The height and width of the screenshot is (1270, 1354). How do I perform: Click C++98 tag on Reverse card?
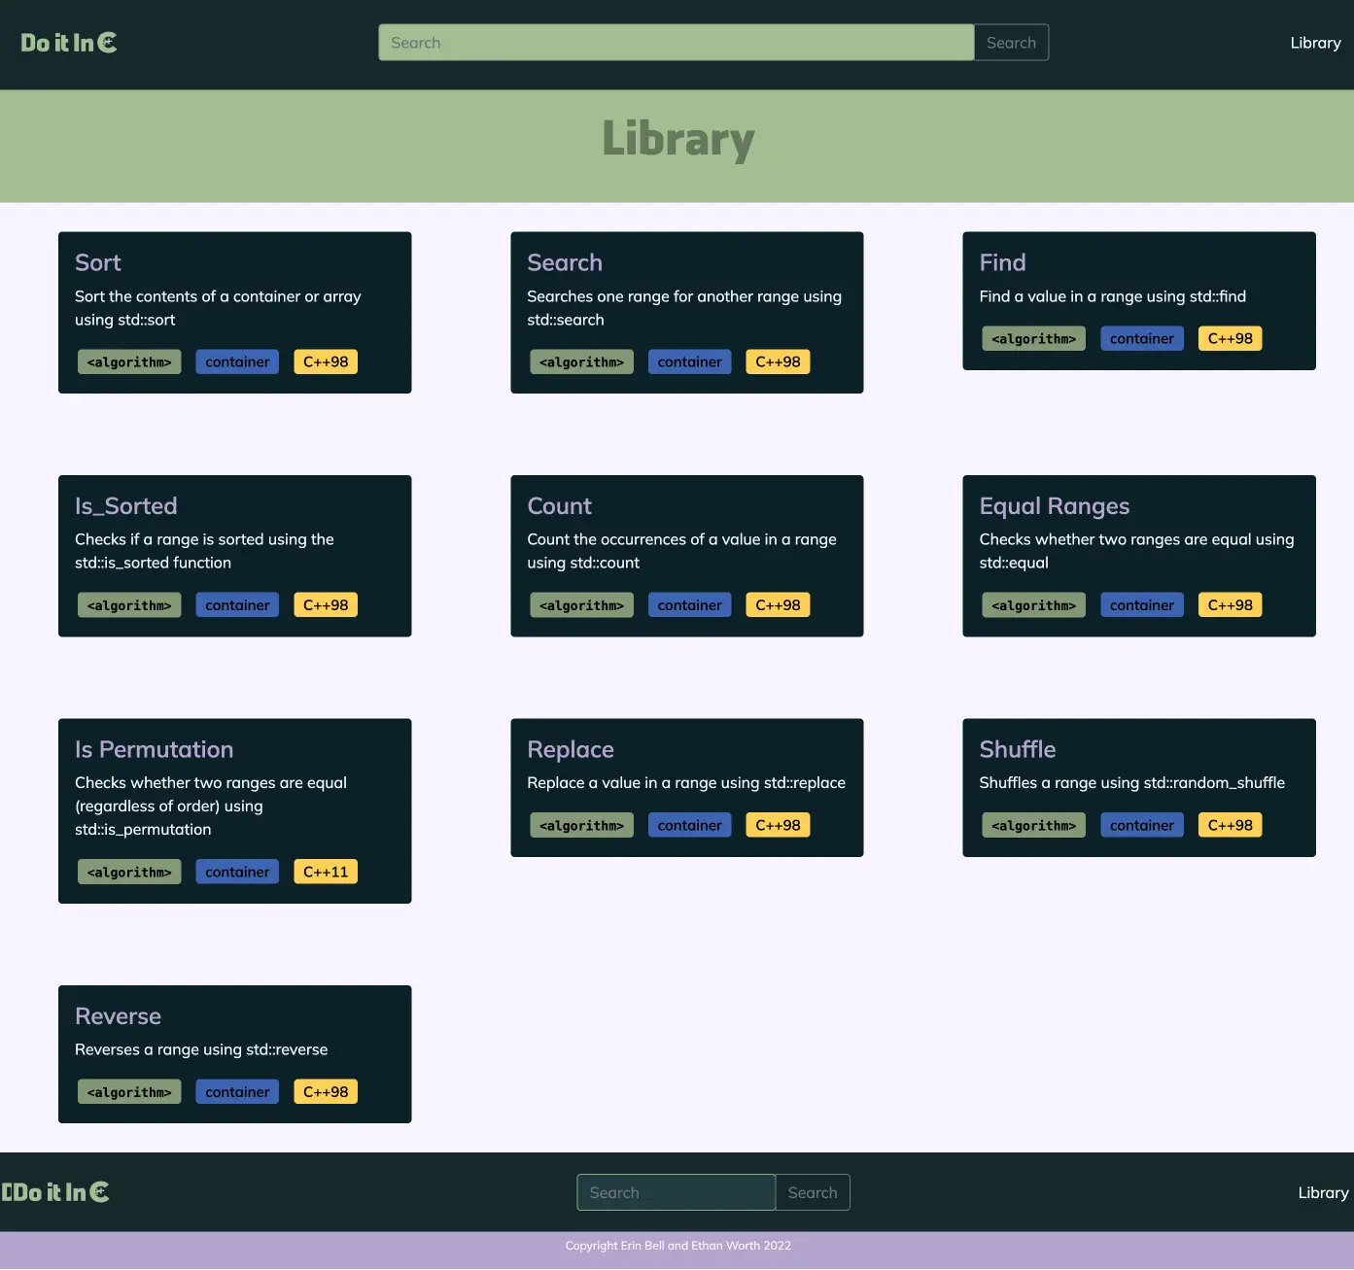(x=326, y=1091)
